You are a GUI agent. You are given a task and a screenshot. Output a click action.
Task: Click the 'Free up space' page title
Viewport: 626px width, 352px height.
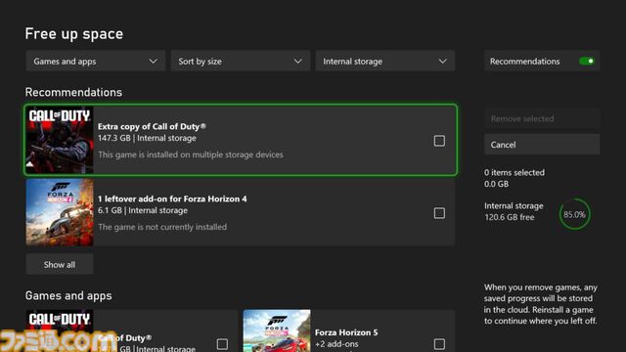coord(74,33)
